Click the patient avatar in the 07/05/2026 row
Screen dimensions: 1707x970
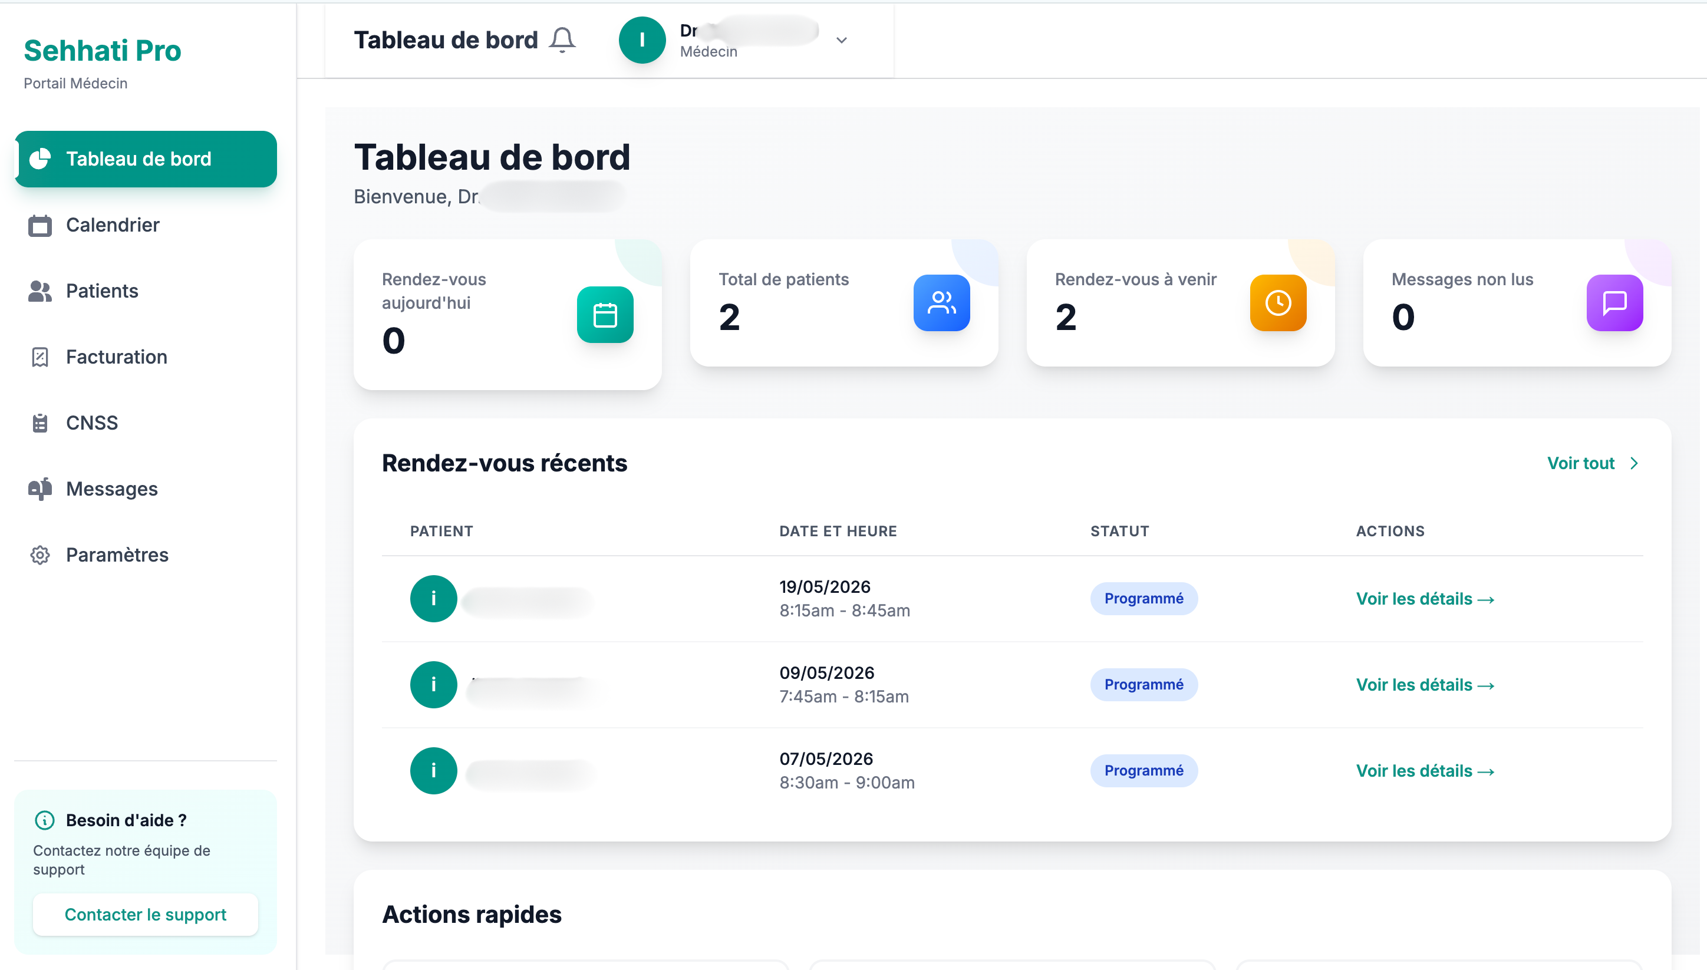pos(434,771)
